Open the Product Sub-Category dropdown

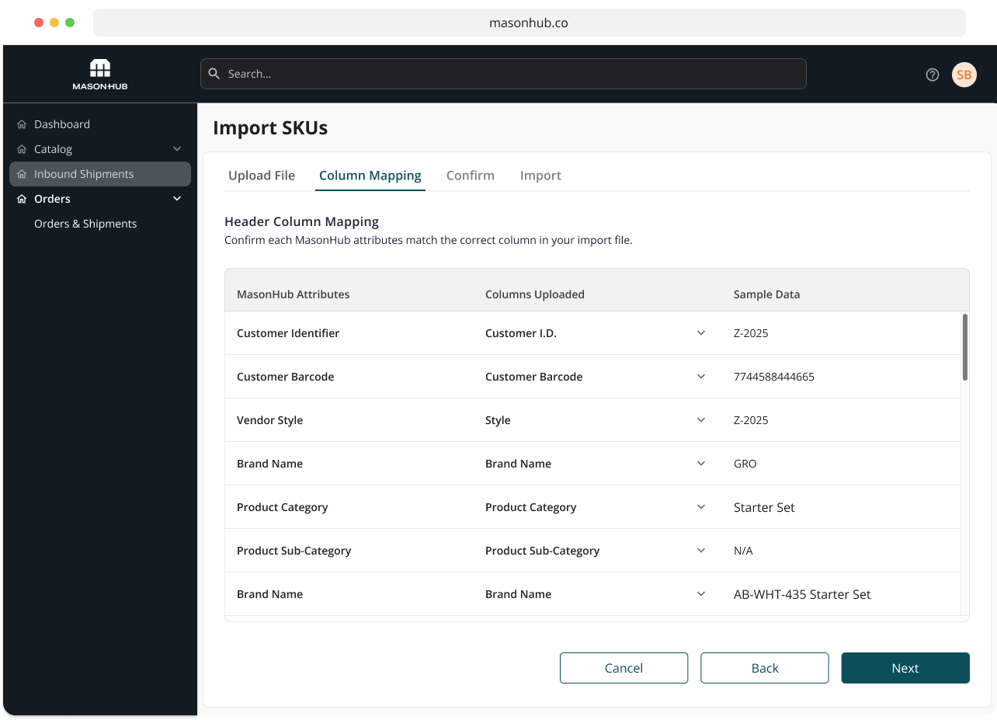tap(701, 550)
